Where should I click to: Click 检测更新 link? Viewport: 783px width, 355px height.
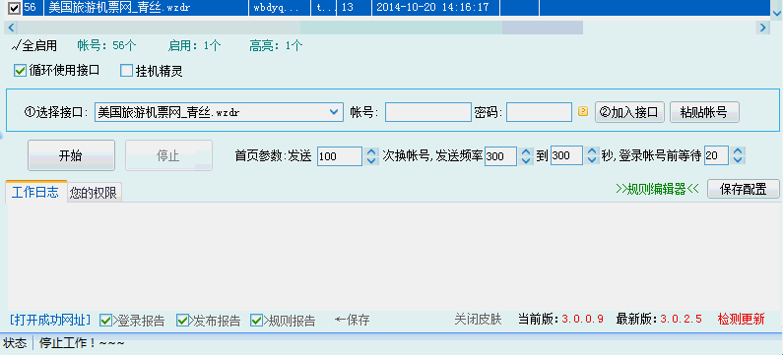(x=741, y=320)
